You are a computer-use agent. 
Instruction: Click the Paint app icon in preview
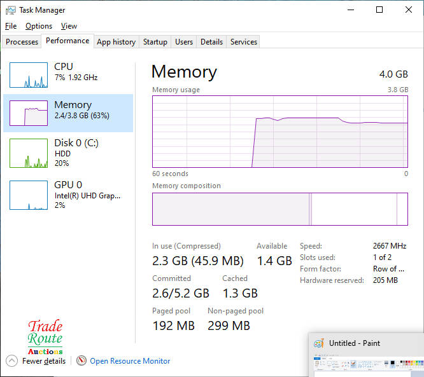pos(319,343)
